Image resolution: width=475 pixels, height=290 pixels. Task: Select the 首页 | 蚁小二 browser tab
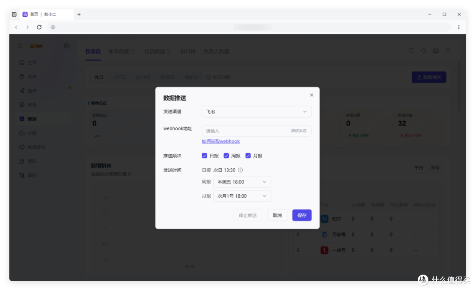47,14
